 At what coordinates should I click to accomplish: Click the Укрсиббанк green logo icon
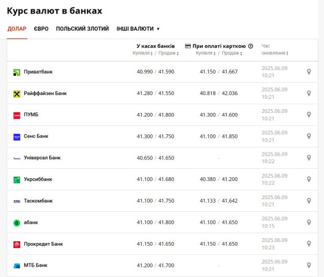[x=17, y=180]
